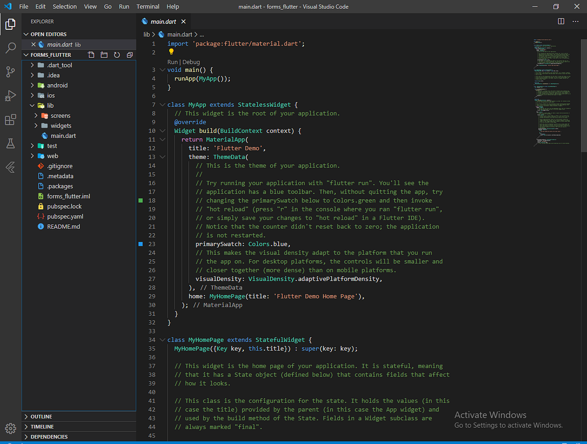
Task: Open the Testing view
Action: [x=10, y=144]
